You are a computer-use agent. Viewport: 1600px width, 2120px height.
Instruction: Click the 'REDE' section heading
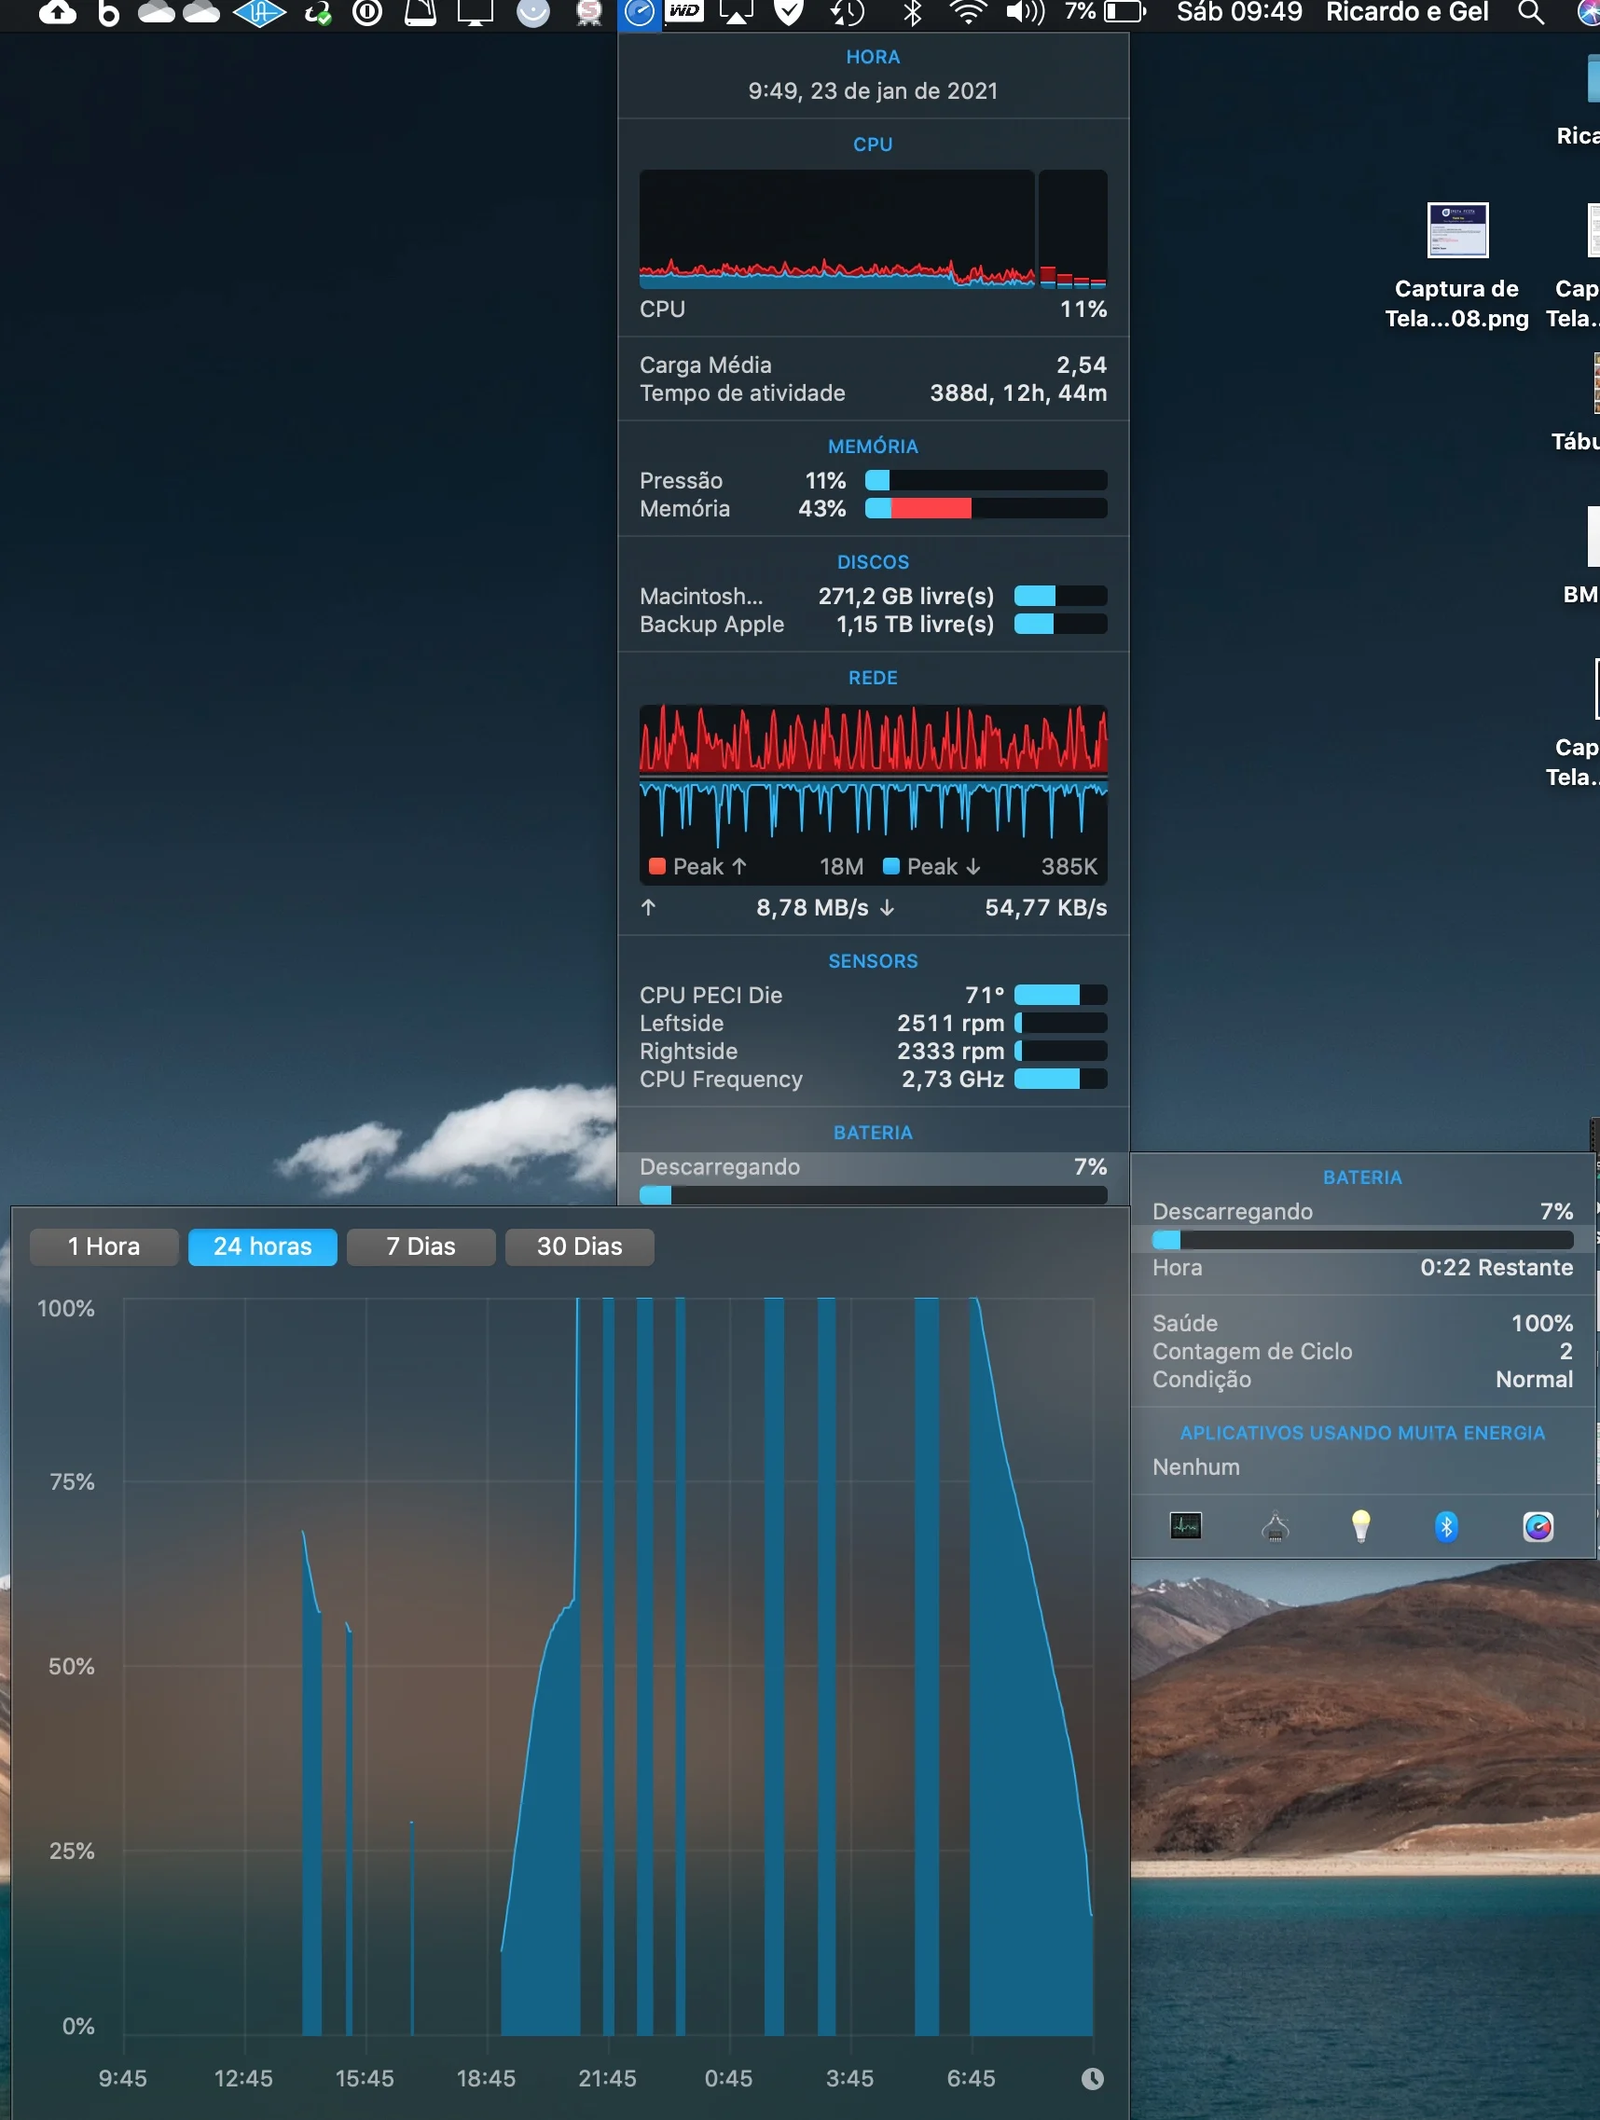873,678
